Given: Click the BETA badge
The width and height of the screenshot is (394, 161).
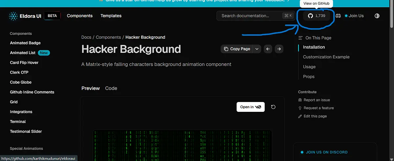Looking at the screenshot, I should (52, 16).
